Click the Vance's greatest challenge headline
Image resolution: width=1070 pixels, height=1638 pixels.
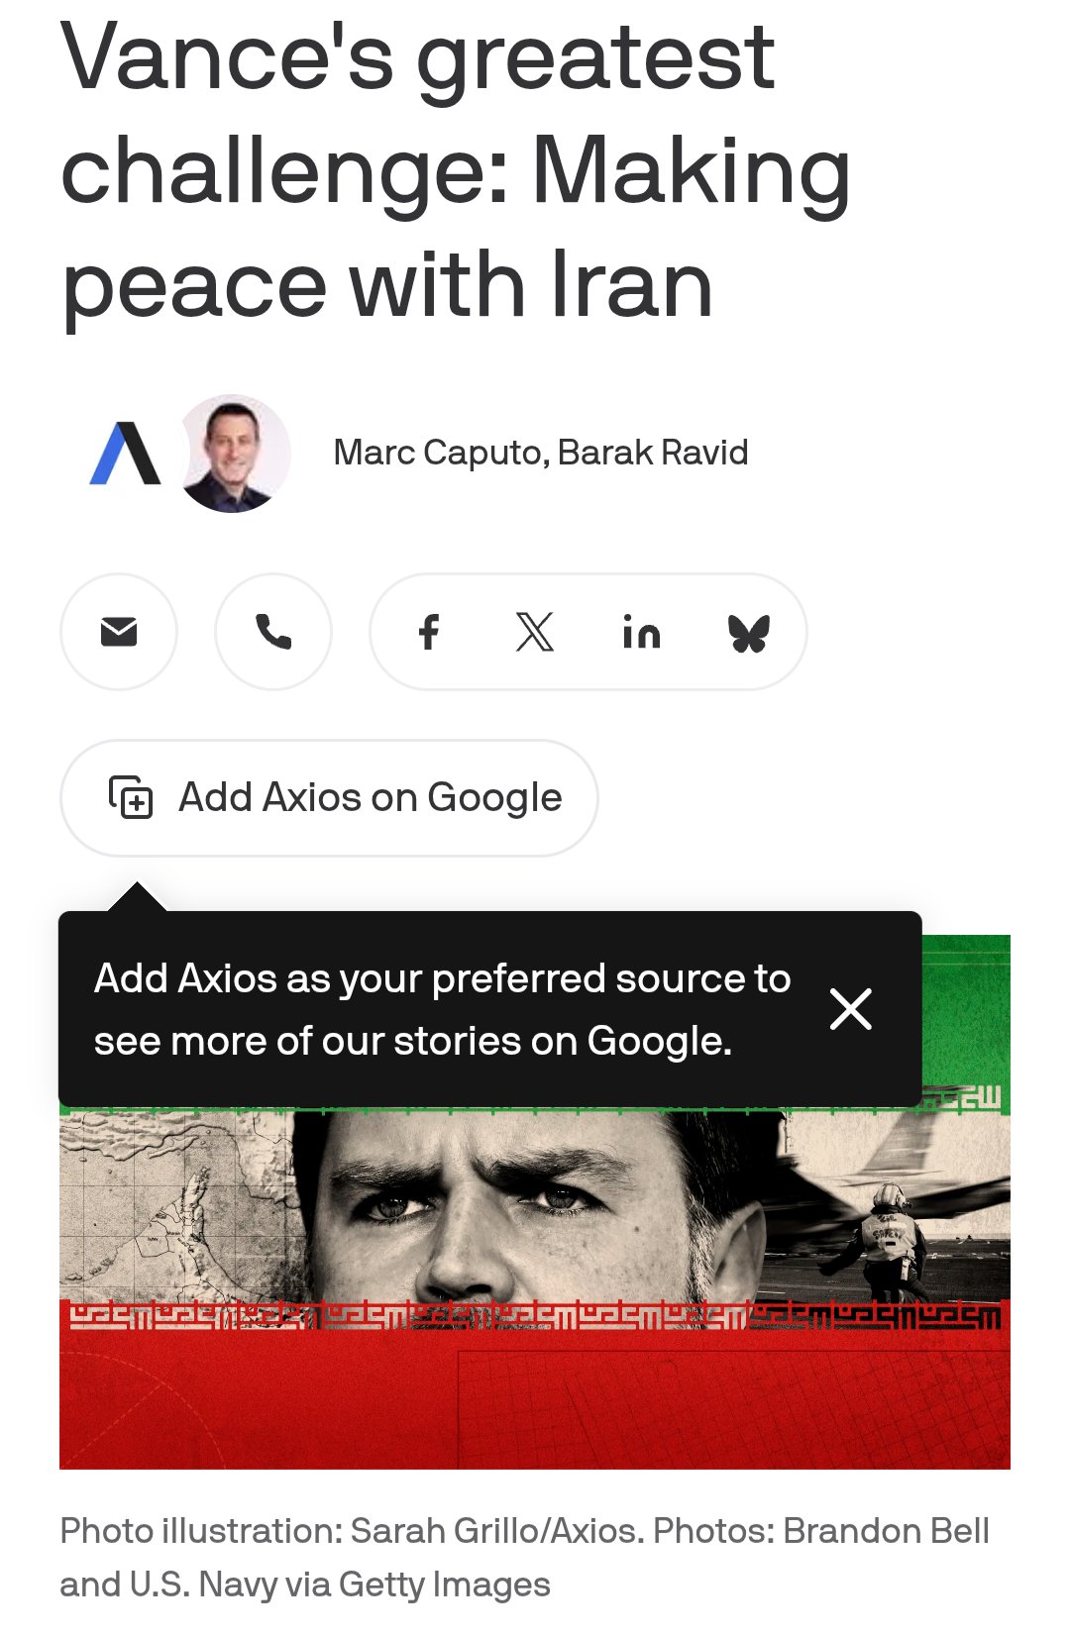457,171
